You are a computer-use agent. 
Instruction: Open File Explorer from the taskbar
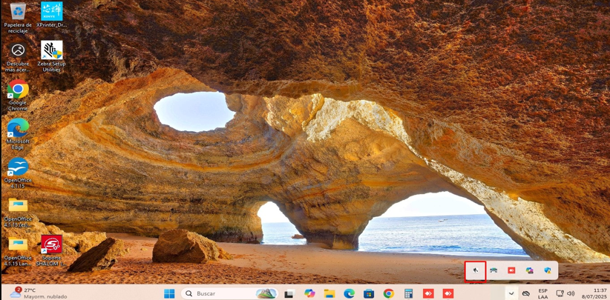pos(329,293)
